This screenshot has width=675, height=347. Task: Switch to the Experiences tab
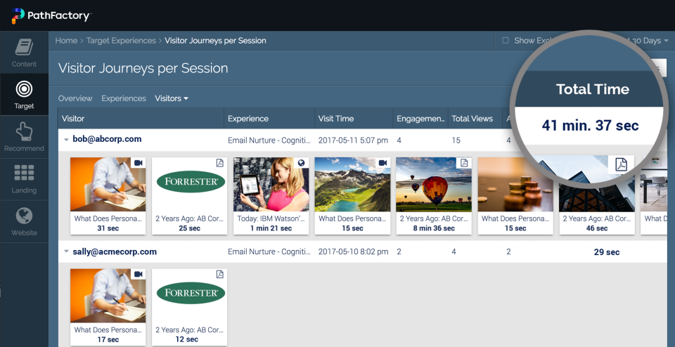[124, 98]
